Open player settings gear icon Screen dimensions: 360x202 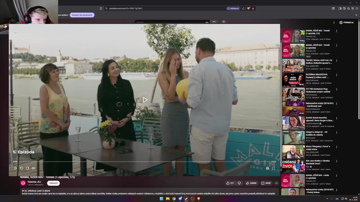[267, 168]
